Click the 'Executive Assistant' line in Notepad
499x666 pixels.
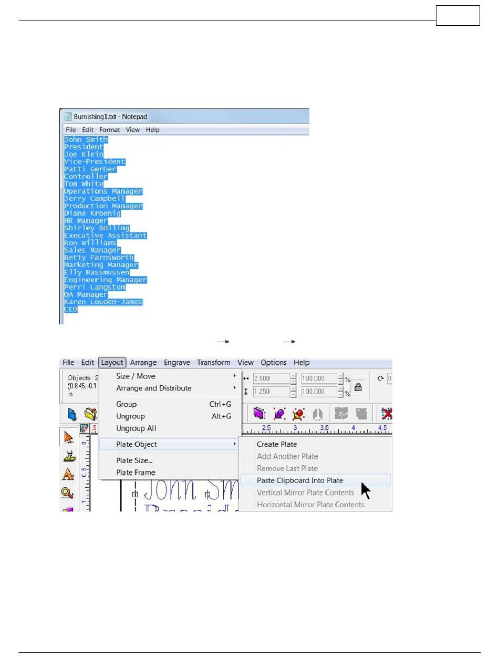(x=106, y=235)
